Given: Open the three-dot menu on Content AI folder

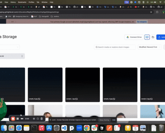Looking at the screenshot, I should pos(22,56).
